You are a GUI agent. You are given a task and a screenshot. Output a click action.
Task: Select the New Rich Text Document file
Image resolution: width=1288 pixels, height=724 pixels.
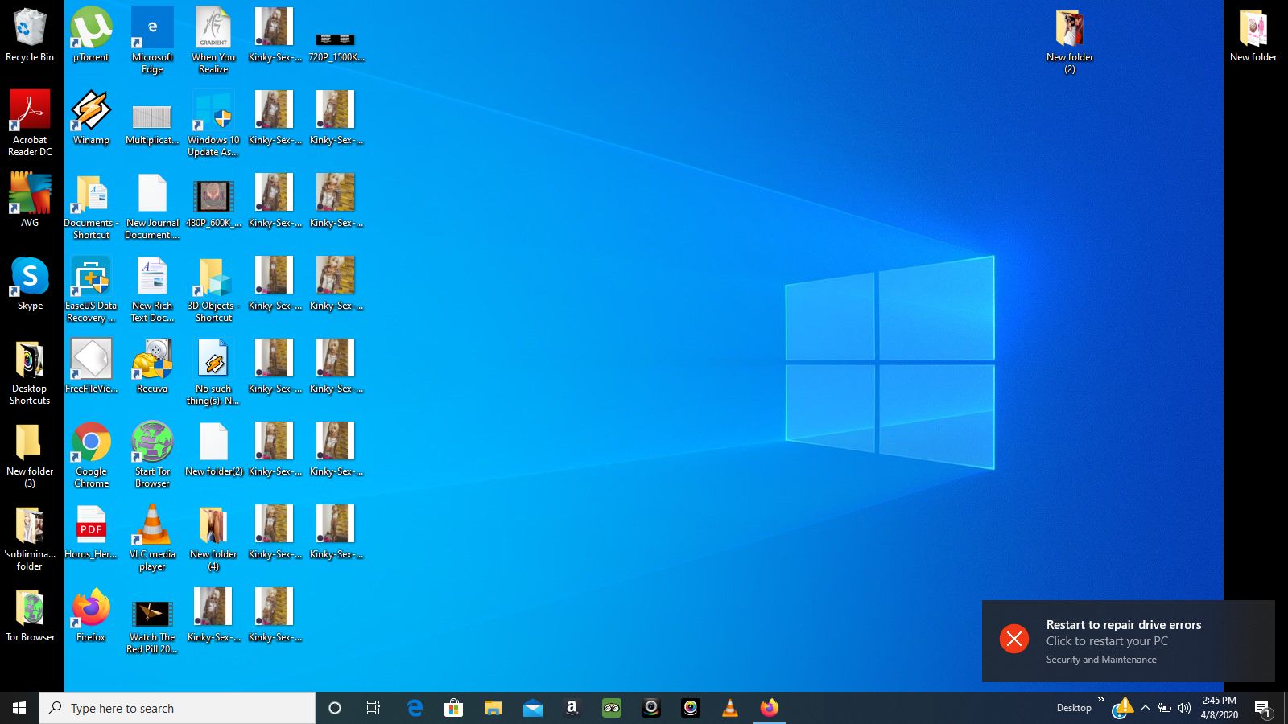(152, 289)
